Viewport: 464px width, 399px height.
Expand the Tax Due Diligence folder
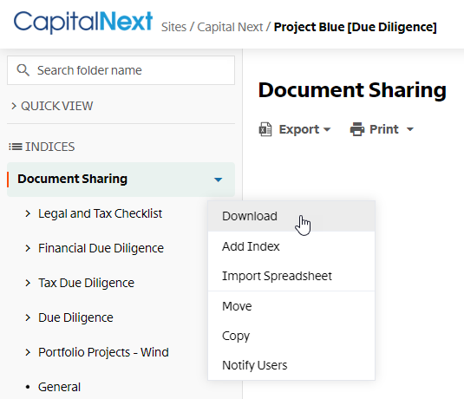tap(28, 283)
